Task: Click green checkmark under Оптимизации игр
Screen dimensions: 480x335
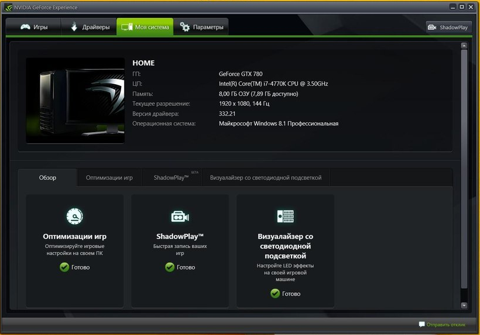Action: [x=64, y=267]
